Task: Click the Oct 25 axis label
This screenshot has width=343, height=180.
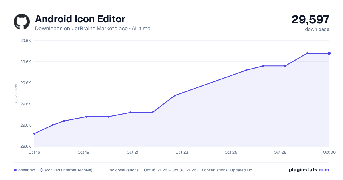Action: 231,152
